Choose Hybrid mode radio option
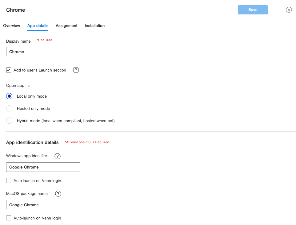Viewport: 296px width, 225px height. pyautogui.click(x=9, y=121)
